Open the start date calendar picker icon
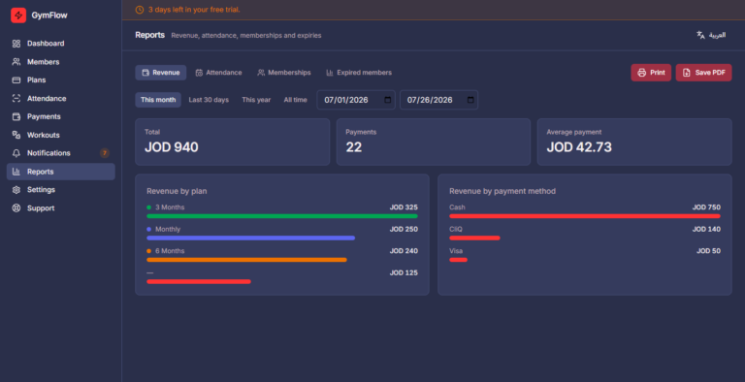Screen dimensions: 745x382 click(x=388, y=100)
